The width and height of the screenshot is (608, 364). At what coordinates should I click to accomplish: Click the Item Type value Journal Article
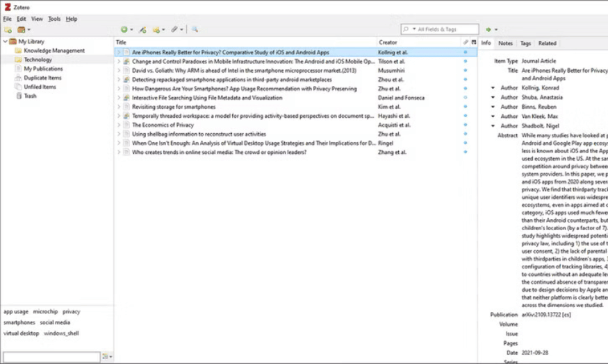(x=539, y=61)
